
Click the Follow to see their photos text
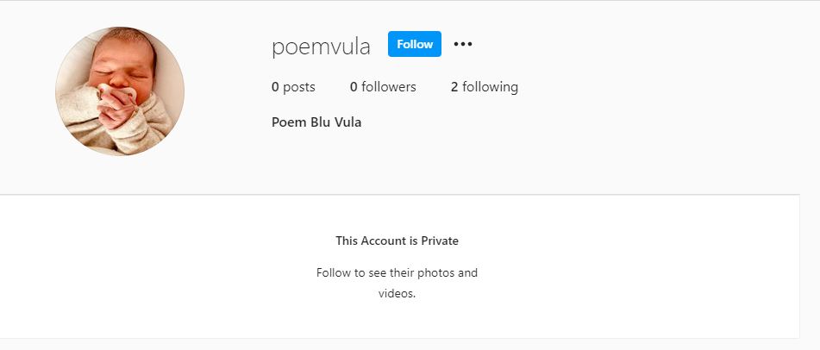coord(397,272)
